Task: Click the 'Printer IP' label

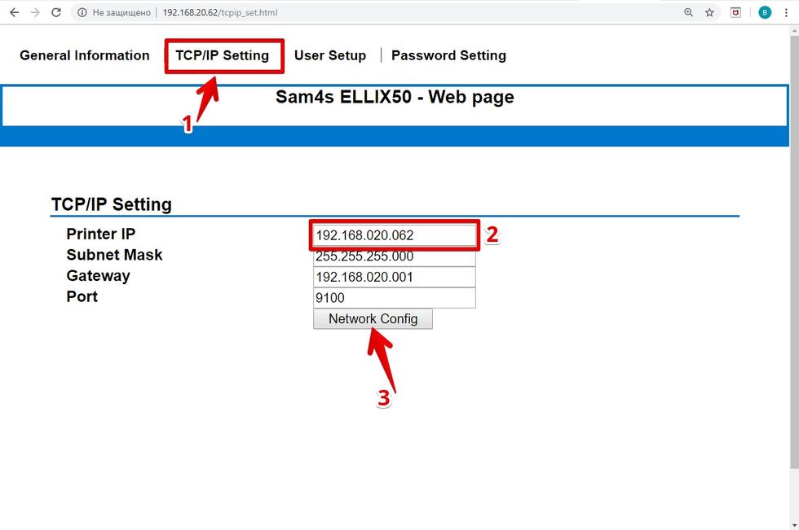Action: coord(101,234)
